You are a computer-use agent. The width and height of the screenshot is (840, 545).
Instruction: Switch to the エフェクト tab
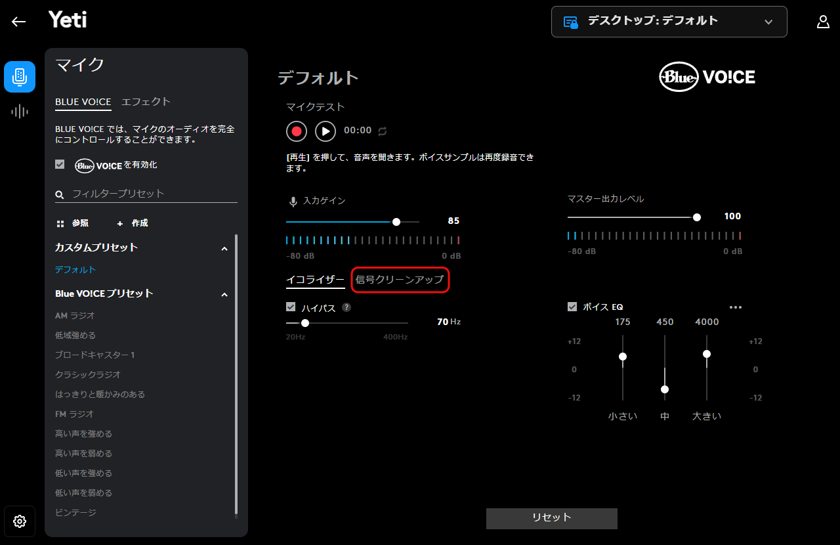[x=146, y=102]
